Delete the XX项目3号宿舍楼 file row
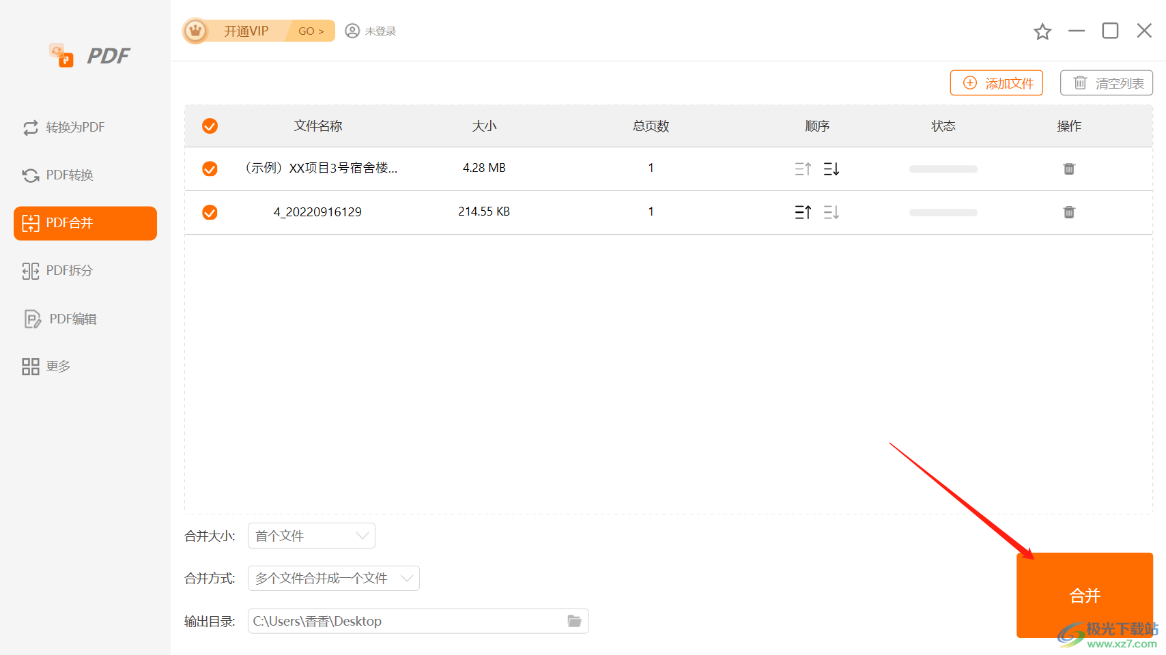Screen dimensions: 1166x655 click(1069, 169)
